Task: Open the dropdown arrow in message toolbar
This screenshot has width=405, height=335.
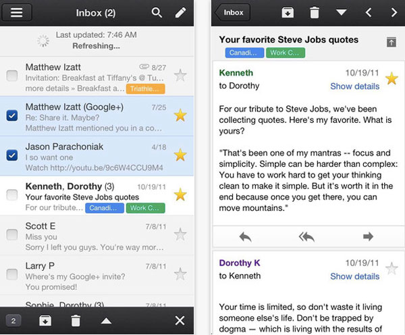Action: (x=342, y=13)
